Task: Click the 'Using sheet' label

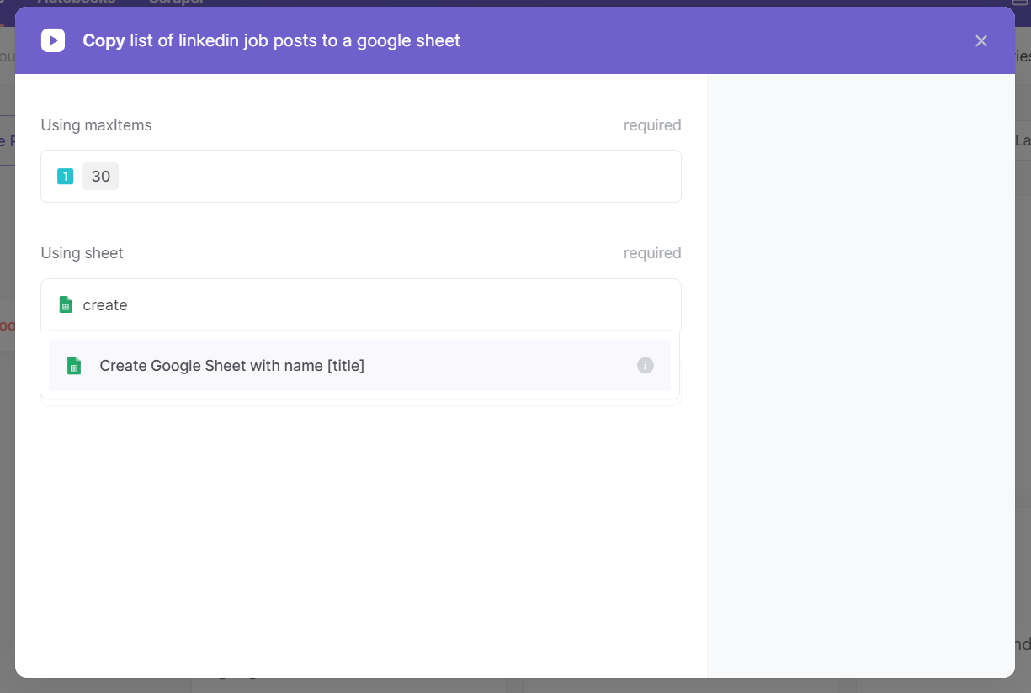Action: click(x=82, y=253)
